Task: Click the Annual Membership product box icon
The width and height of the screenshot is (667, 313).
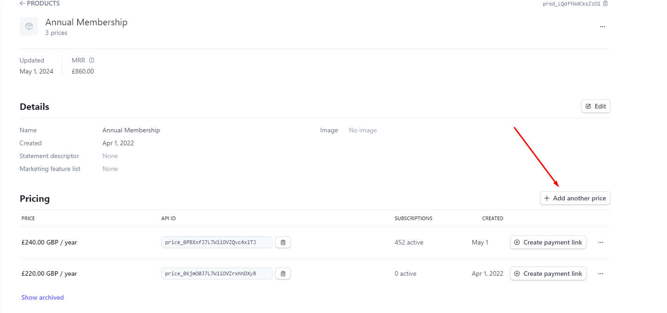Action: (29, 26)
